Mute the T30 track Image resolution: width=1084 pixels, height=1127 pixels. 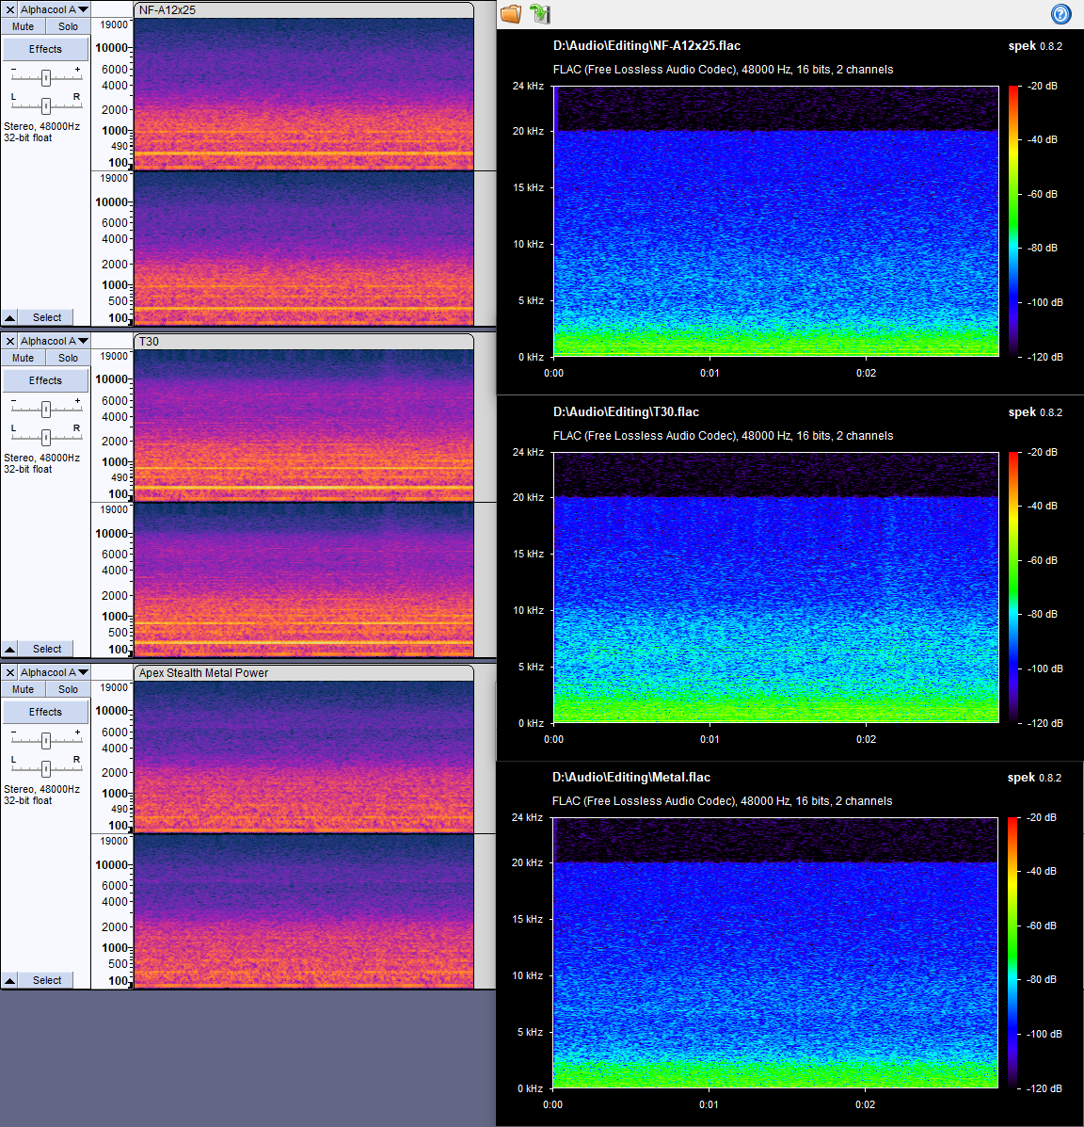pyautogui.click(x=23, y=358)
